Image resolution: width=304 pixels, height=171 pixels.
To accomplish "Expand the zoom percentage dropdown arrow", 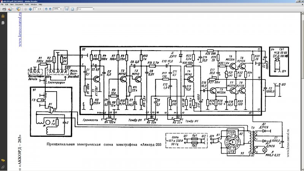I will 61,9.
